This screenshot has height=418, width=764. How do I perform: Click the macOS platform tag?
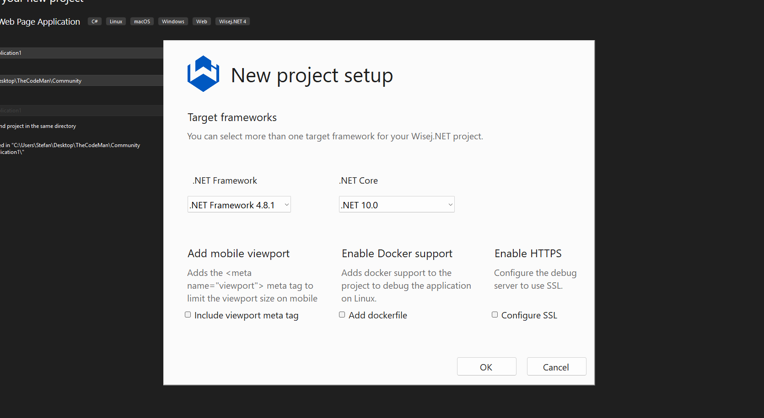pos(142,21)
